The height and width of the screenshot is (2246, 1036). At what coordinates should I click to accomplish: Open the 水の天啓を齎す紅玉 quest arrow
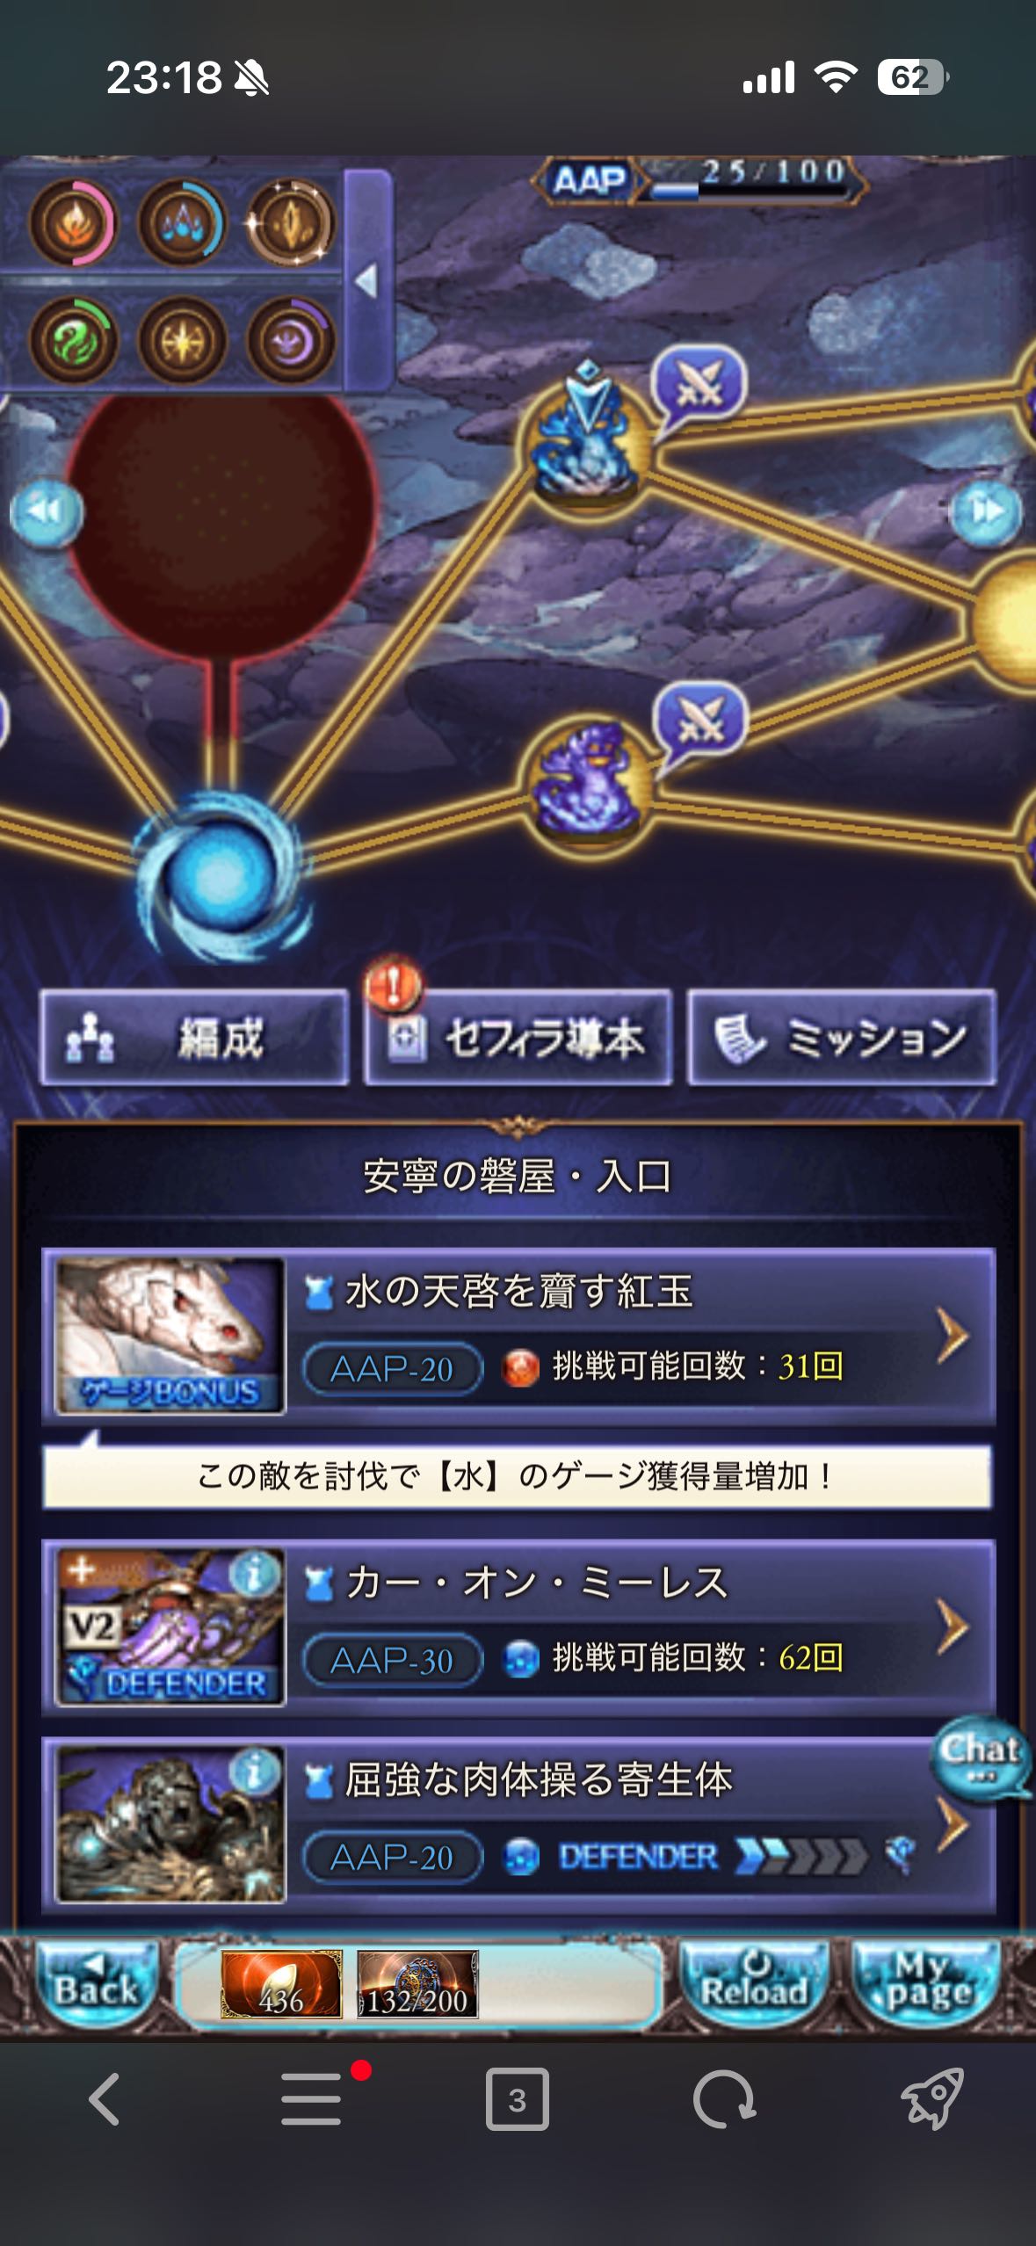coord(952,1337)
